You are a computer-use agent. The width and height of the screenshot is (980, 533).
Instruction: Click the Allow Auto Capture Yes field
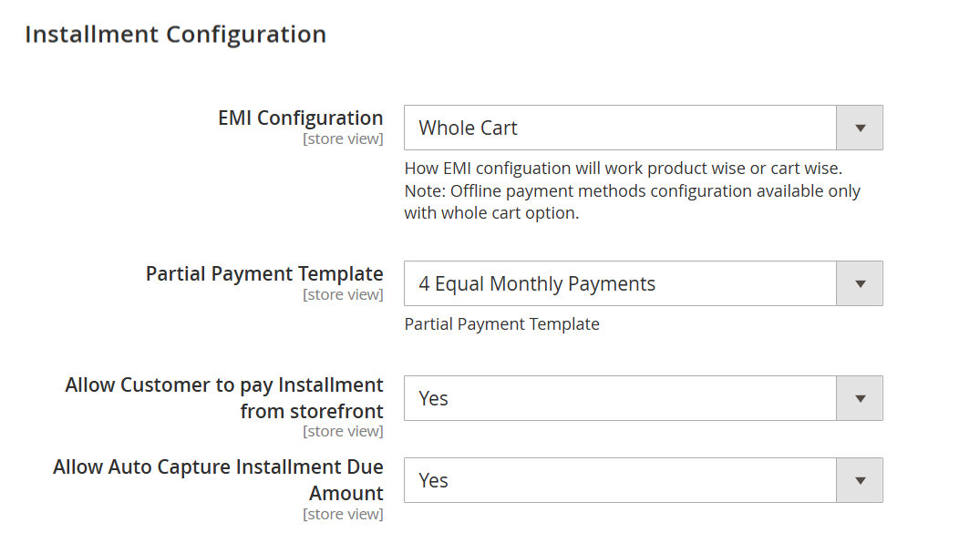tap(643, 480)
